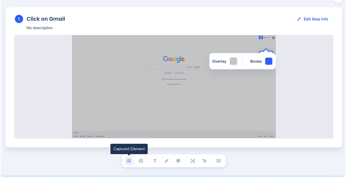The height and width of the screenshot is (178, 346).
Task: Select the dotted blur tool
Action: click(x=178, y=161)
